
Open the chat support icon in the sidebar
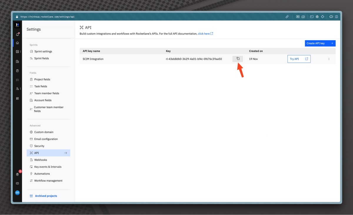pyautogui.click(x=17, y=183)
